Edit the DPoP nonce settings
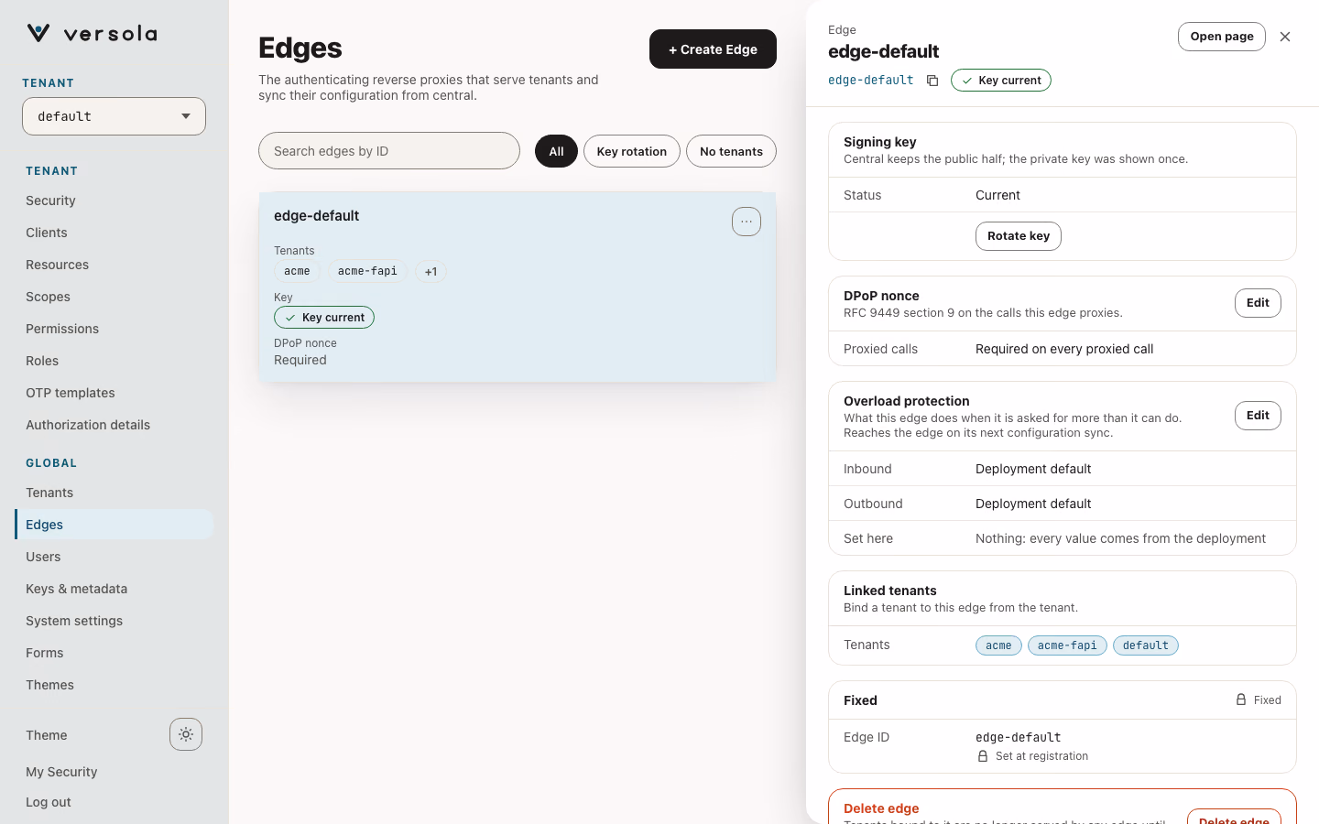1319x824 pixels. (1258, 303)
